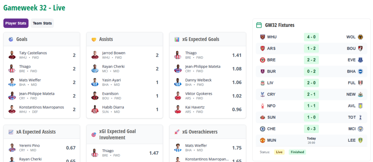Click the football icon next to Goals
This screenshot has width=373, height=162.
(x=11, y=39)
